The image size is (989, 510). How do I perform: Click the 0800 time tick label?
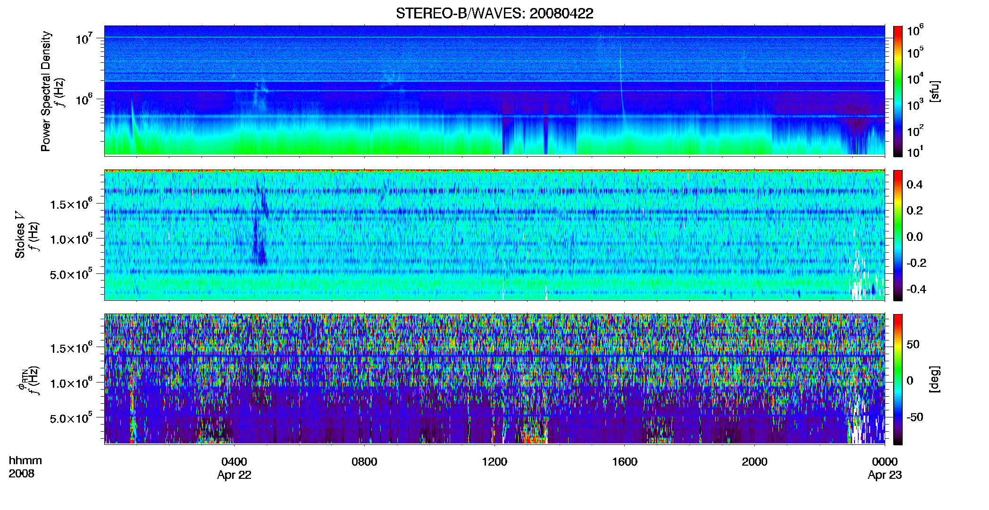(364, 461)
